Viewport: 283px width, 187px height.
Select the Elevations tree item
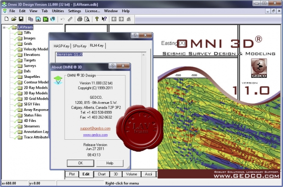tap(32, 55)
